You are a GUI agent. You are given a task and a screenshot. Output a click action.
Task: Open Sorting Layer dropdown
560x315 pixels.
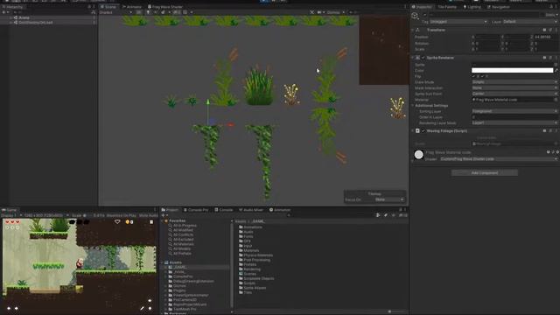514,111
